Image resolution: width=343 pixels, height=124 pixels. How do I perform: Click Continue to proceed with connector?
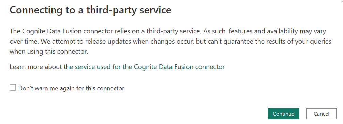[x=283, y=114]
